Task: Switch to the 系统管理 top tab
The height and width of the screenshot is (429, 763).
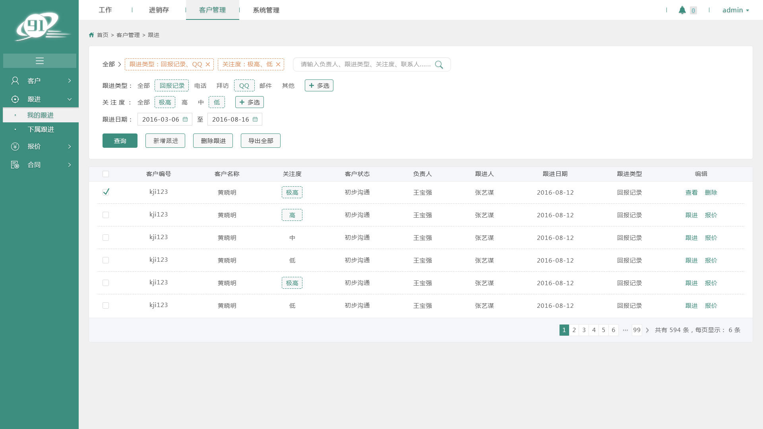Action: [x=266, y=10]
